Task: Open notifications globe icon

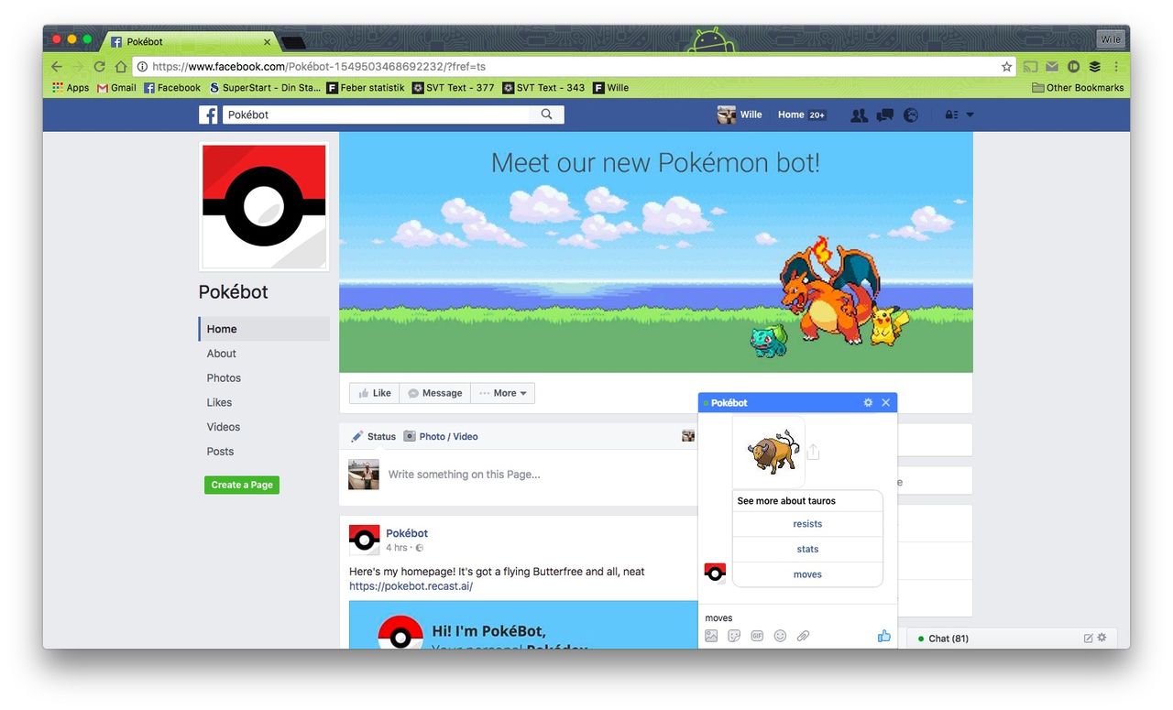Action: click(911, 115)
